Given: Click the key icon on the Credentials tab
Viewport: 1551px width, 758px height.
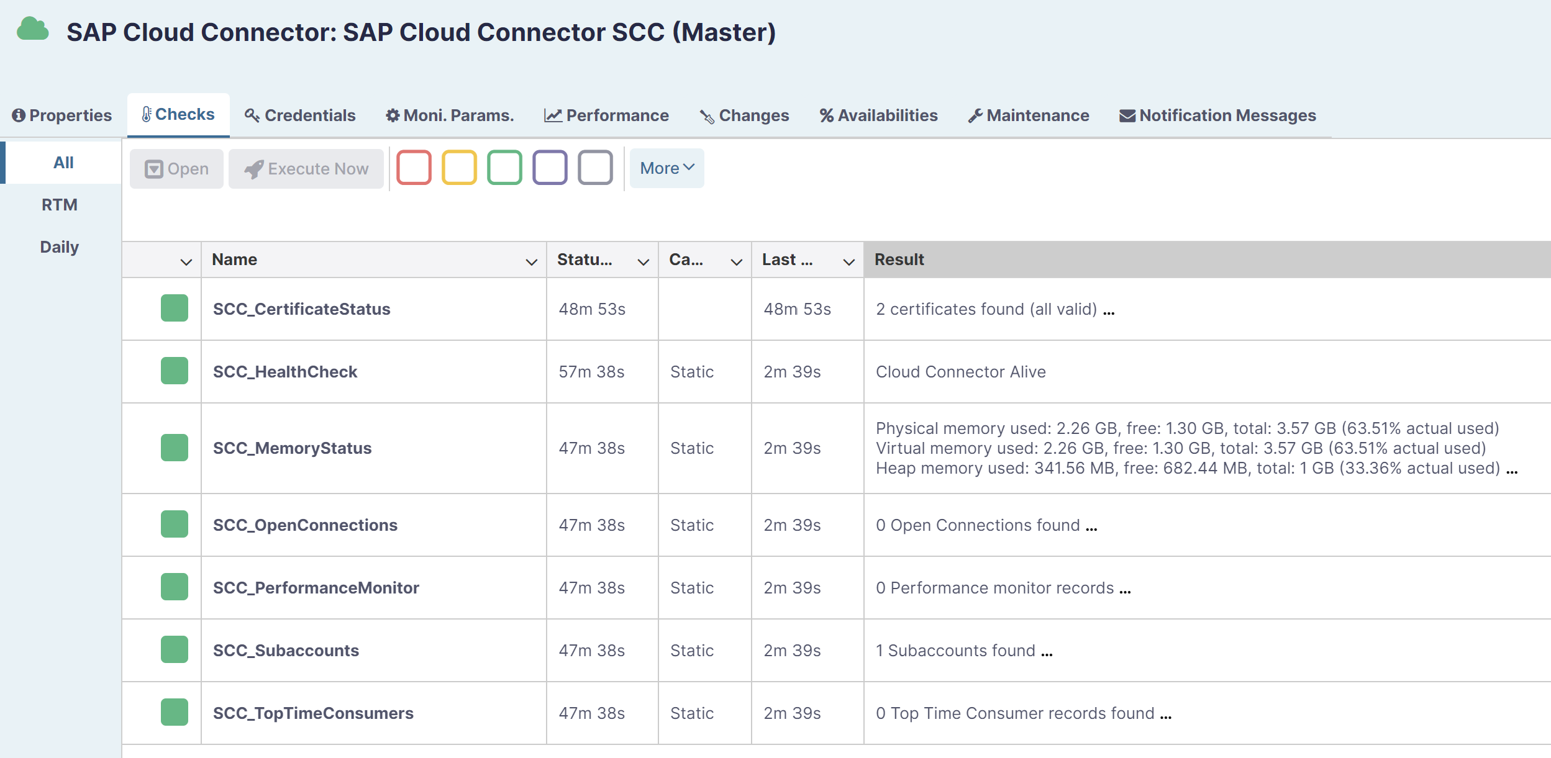Looking at the screenshot, I should tap(252, 115).
